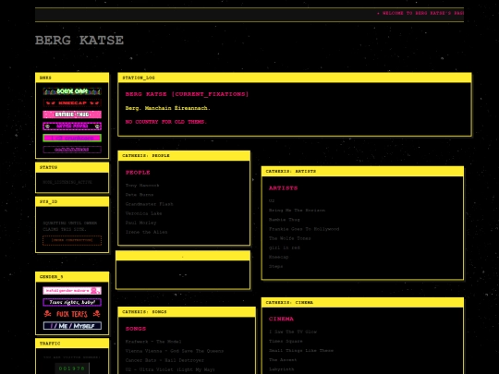Click the green visitor counter 001978
Viewport: 499px width, 374px height.
pyautogui.click(x=72, y=368)
